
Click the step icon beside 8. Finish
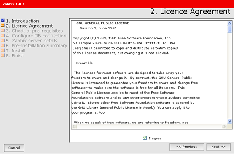(3, 55)
